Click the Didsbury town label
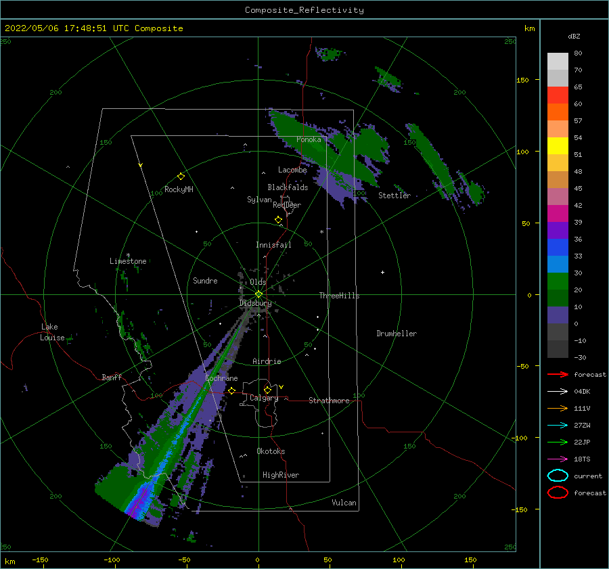This screenshot has height=569, width=609. click(255, 303)
